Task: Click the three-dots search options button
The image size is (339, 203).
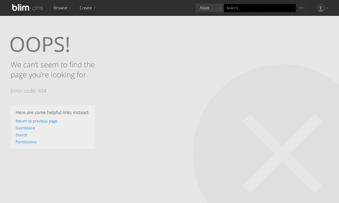Action: [x=301, y=8]
